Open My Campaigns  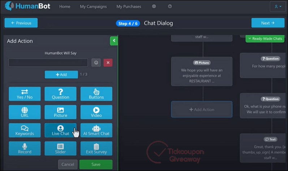coord(93,7)
